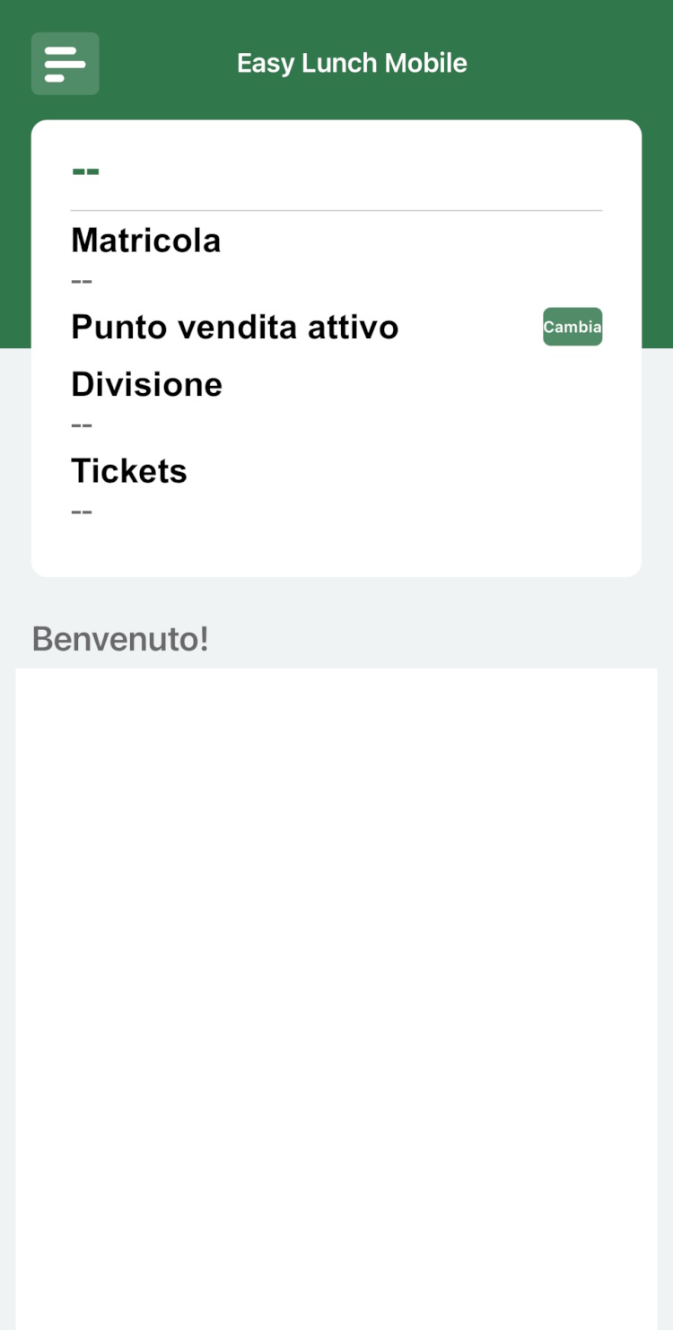Select the Divisione label
The height and width of the screenshot is (1330, 673).
pyautogui.click(x=146, y=385)
